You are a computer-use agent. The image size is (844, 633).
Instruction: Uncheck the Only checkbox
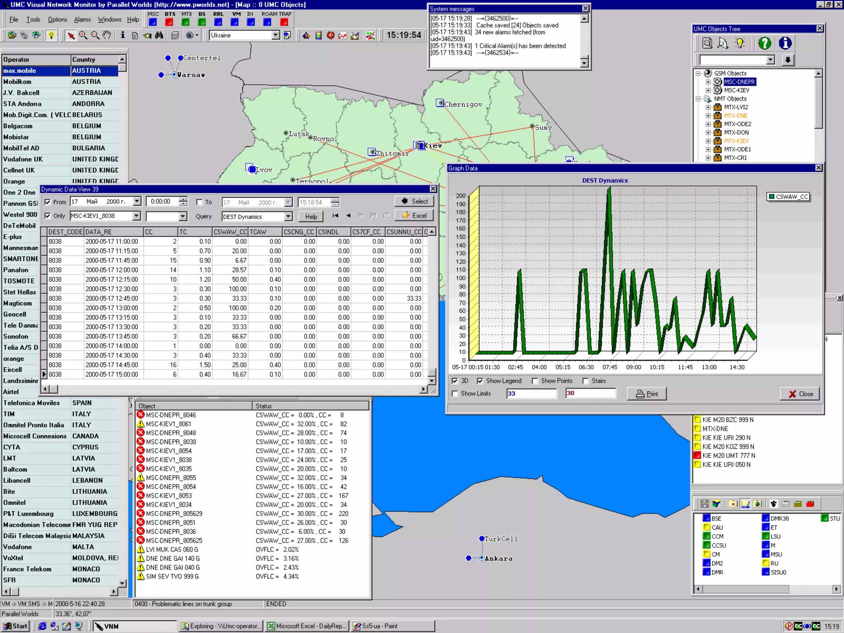[x=47, y=216]
